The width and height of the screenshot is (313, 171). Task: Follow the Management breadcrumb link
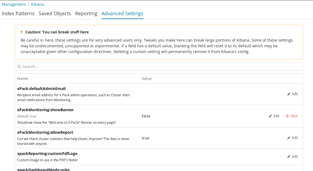[x=14, y=4]
